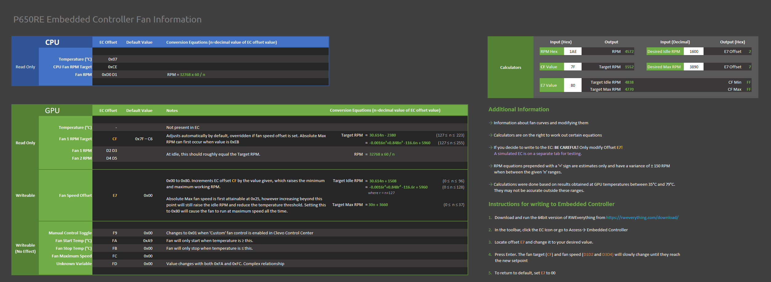Select the 'Fan 2 RPM' row label
The image size is (771, 282).
[82, 158]
